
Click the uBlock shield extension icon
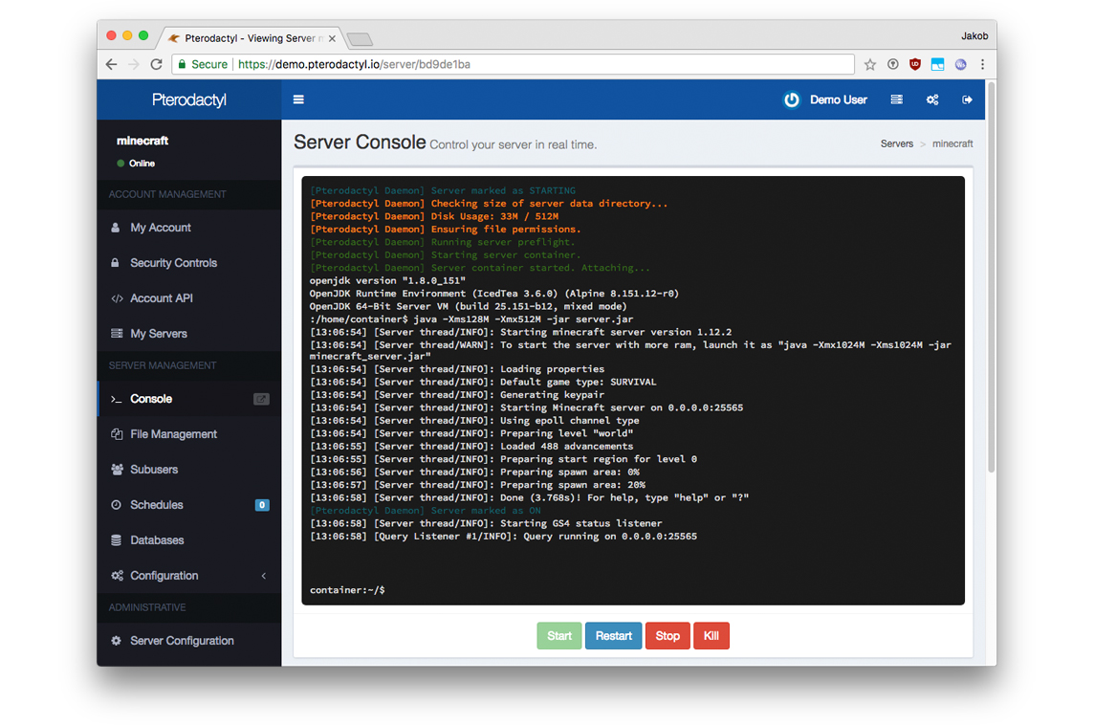point(915,64)
